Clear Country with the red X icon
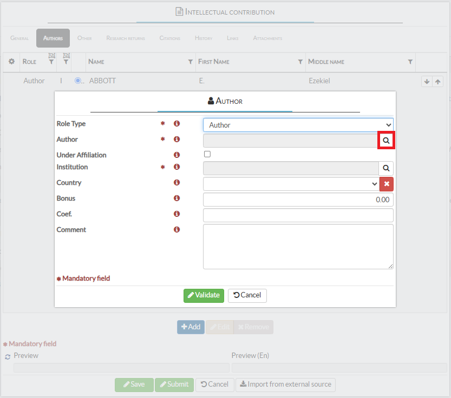Screen dimensions: 451x398 coord(386,184)
